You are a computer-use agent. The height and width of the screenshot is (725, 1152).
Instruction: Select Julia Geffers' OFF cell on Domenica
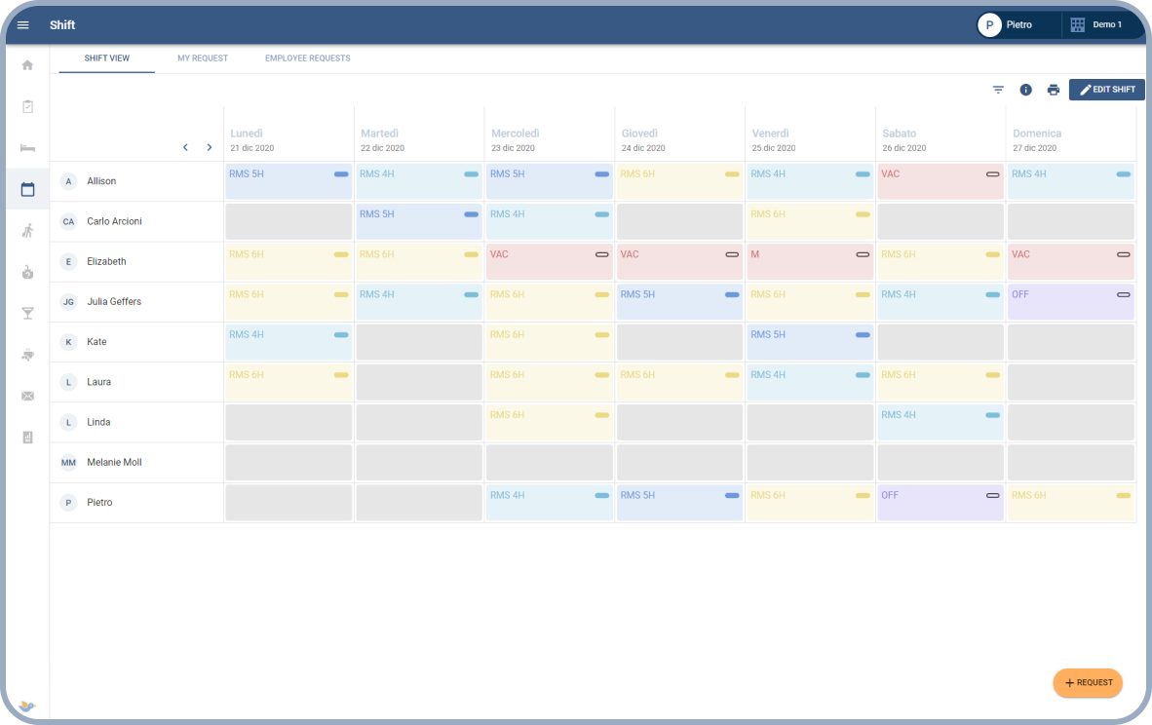[x=1070, y=302]
